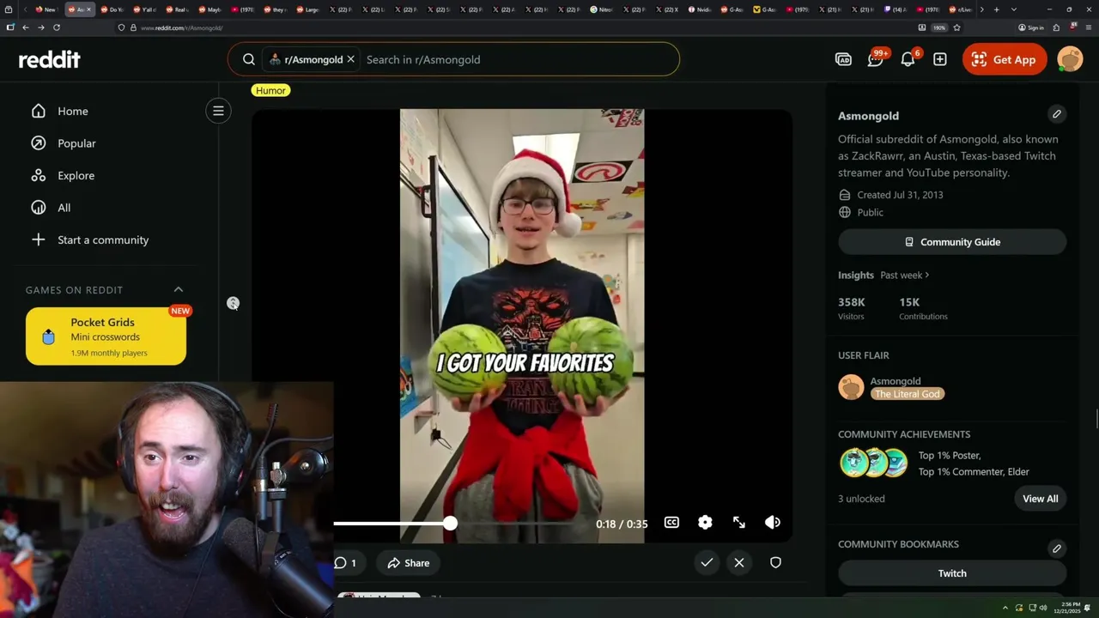Open Popular in sidebar

coord(76,143)
